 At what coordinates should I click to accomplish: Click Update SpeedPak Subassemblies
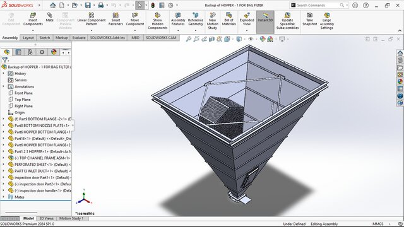[x=287, y=21]
